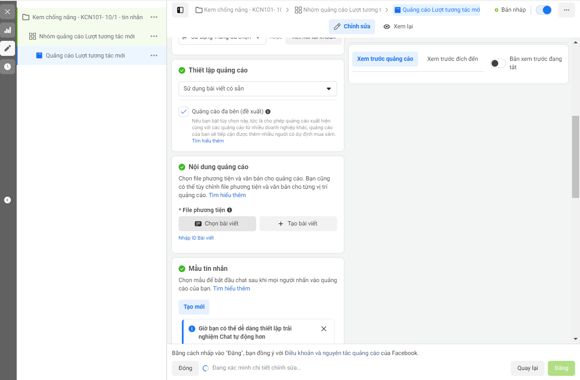580x380 pixels.
Task: Click the Chọn bài viết button
Action: (217, 224)
